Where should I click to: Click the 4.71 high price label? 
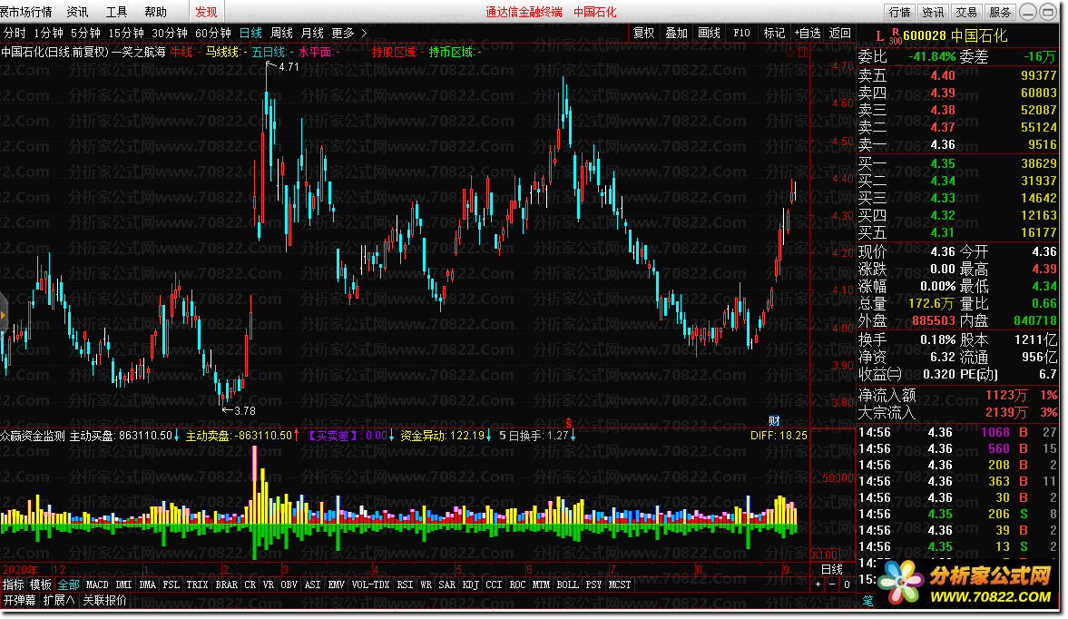[289, 67]
